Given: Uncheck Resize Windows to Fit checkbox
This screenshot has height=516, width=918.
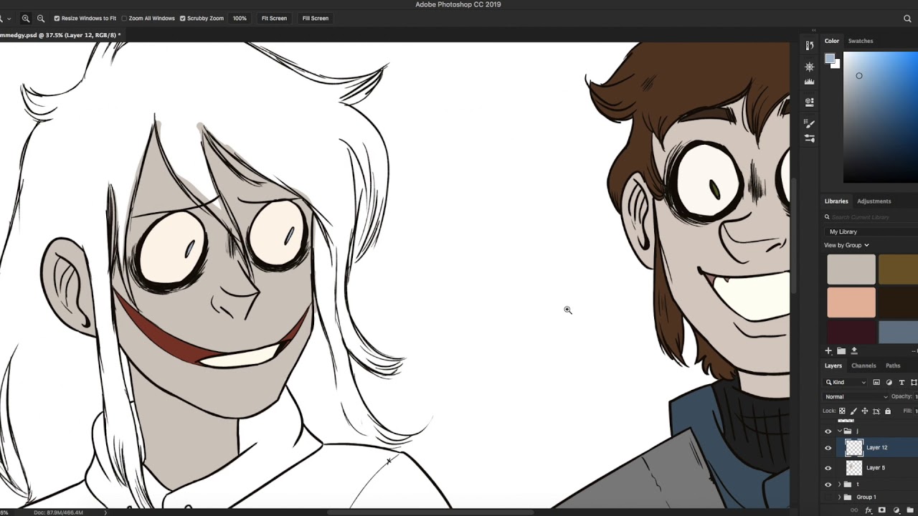Looking at the screenshot, I should tap(57, 19).
